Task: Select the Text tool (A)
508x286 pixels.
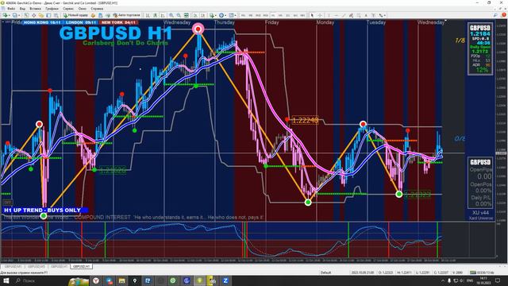Action: pos(366,15)
